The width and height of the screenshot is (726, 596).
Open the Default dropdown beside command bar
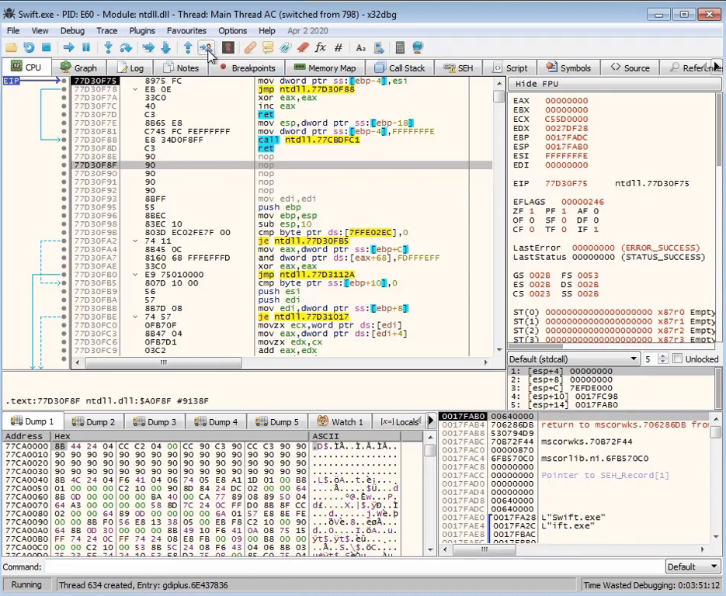tap(691, 567)
